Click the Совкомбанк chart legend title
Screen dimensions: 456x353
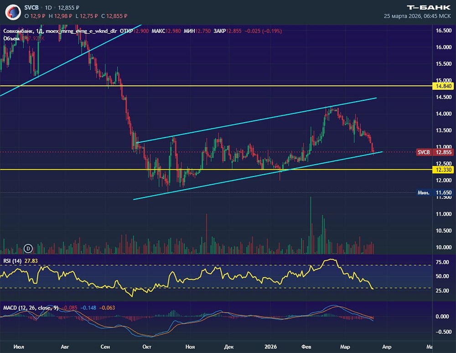point(60,31)
